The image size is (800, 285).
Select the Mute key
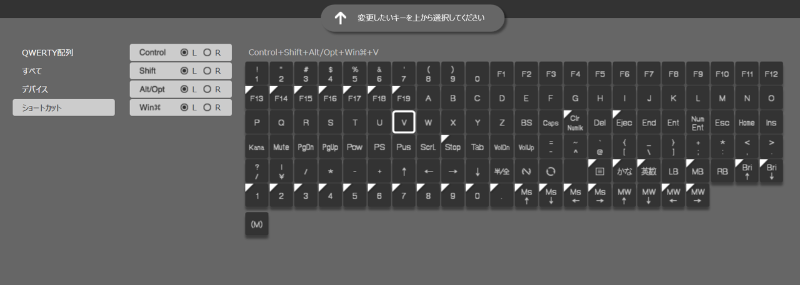click(281, 147)
